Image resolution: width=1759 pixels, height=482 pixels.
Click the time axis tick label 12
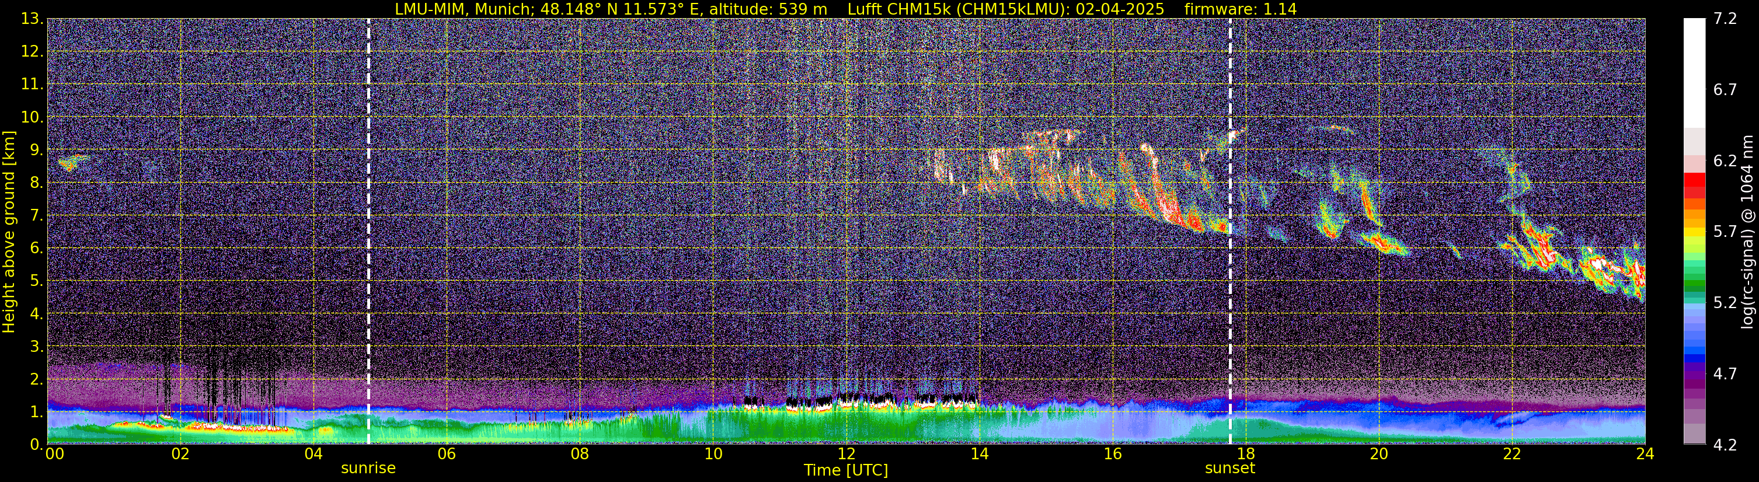click(x=846, y=455)
